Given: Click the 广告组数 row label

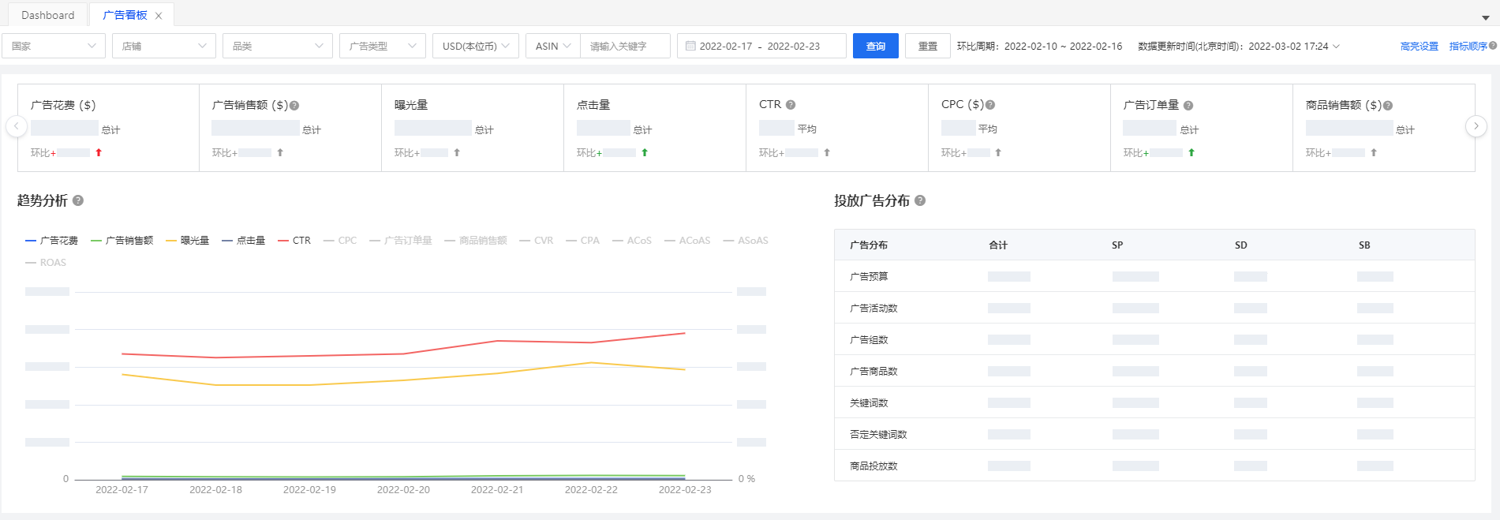Looking at the screenshot, I should point(869,340).
